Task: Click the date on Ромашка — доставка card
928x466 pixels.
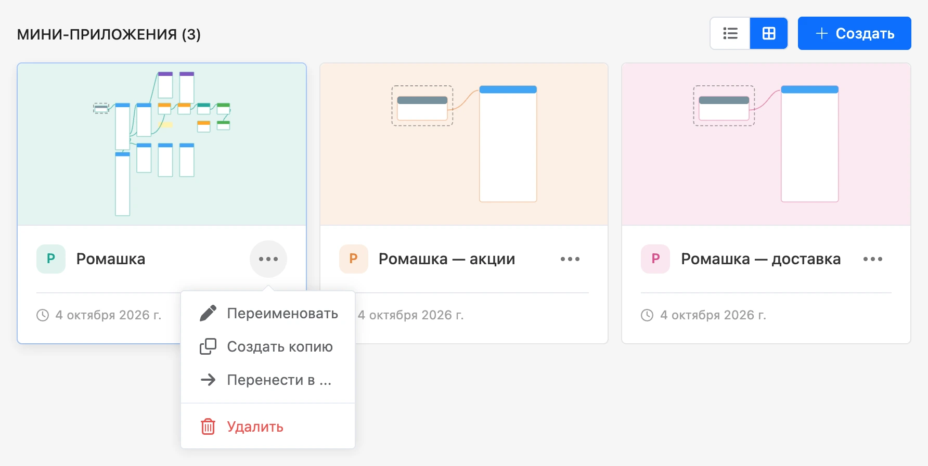Action: (713, 315)
